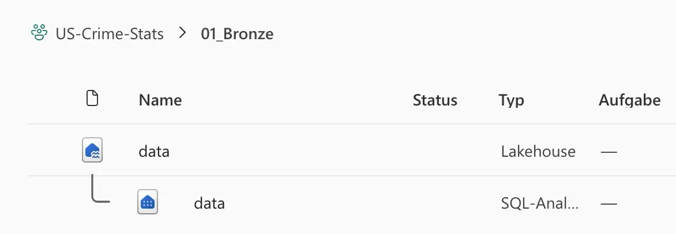This screenshot has height=234, width=676.
Task: Sort items by the Typ column
Action: [x=512, y=100]
